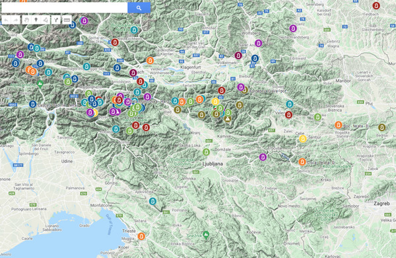Viewport: 396px width, 258px height.
Task: Open the teal marker near Ajdovščina
Action: pos(152,201)
